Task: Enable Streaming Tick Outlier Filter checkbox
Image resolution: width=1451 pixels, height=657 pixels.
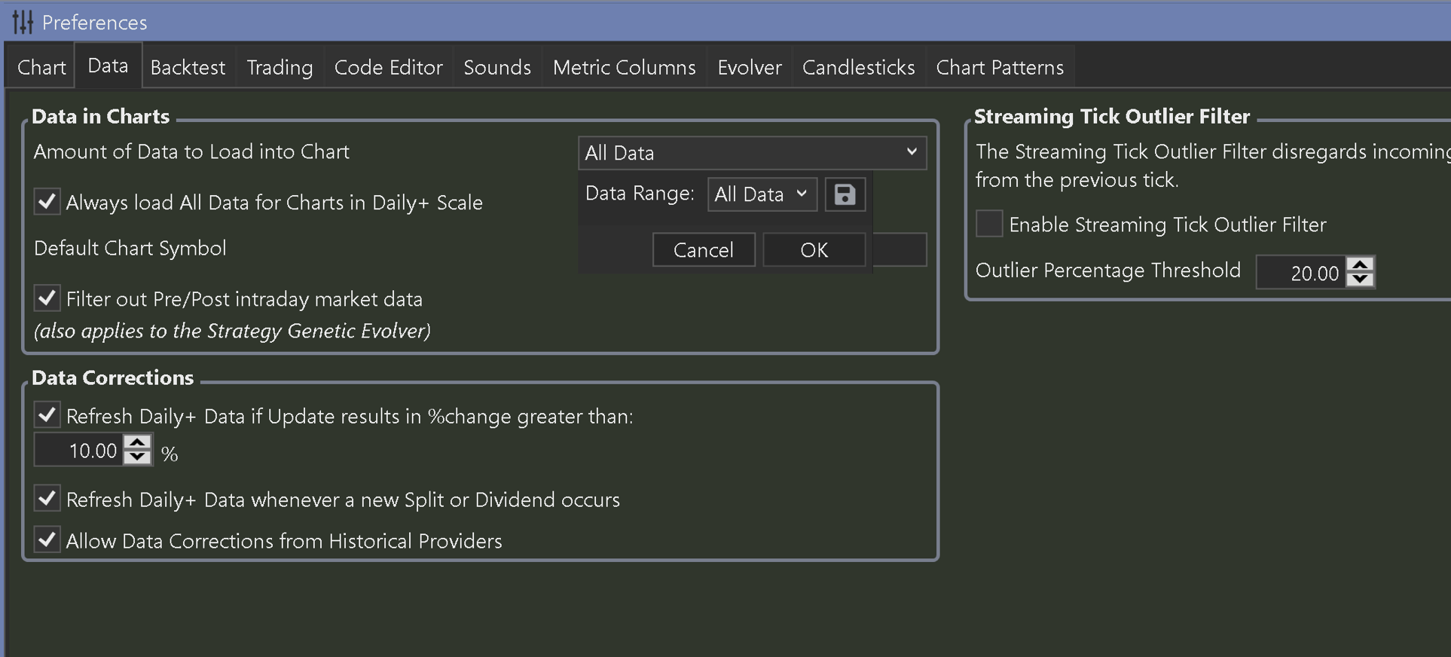Action: click(988, 224)
